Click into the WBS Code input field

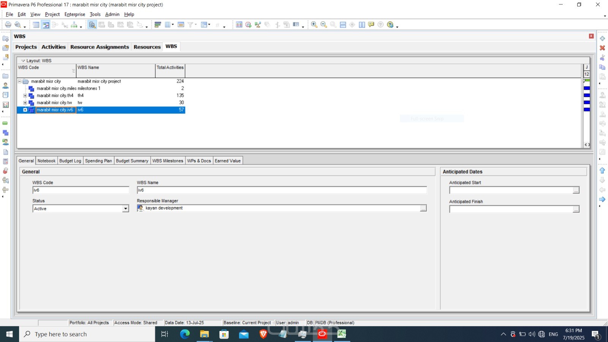(81, 190)
